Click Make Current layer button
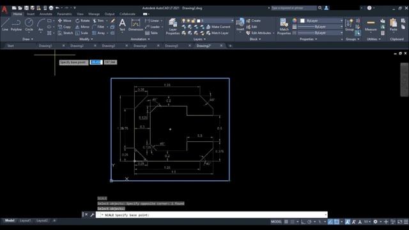The width and height of the screenshot is (409, 230). (x=219, y=27)
